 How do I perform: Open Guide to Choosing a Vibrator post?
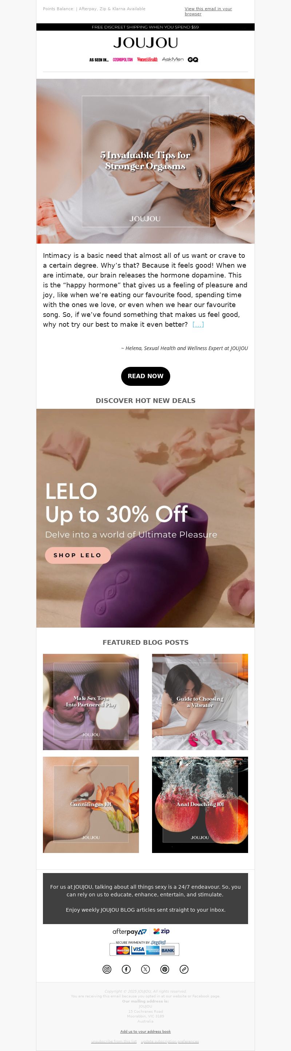click(200, 702)
